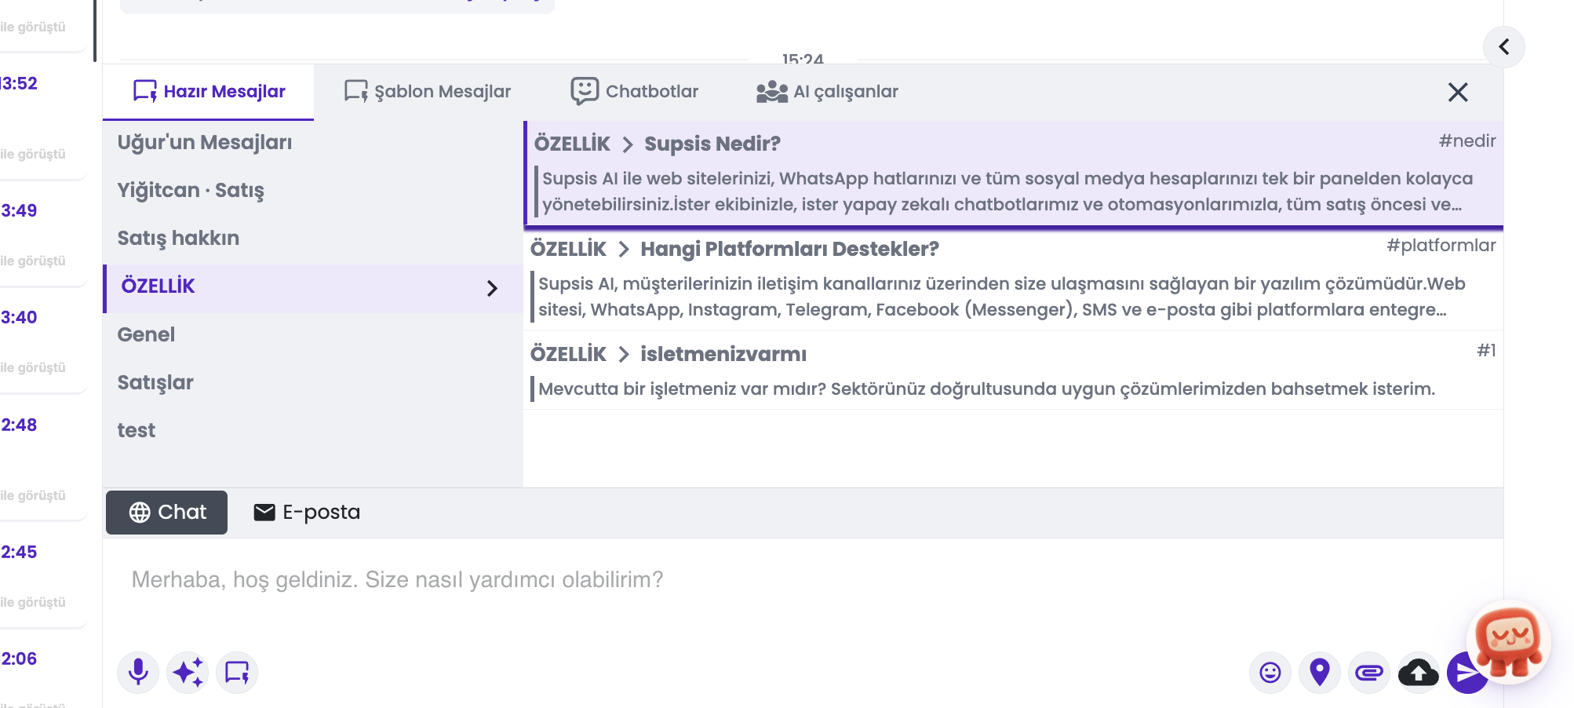The image size is (1574, 708).
Task: Expand the ÖZELLİK category chevron
Action: point(492,289)
